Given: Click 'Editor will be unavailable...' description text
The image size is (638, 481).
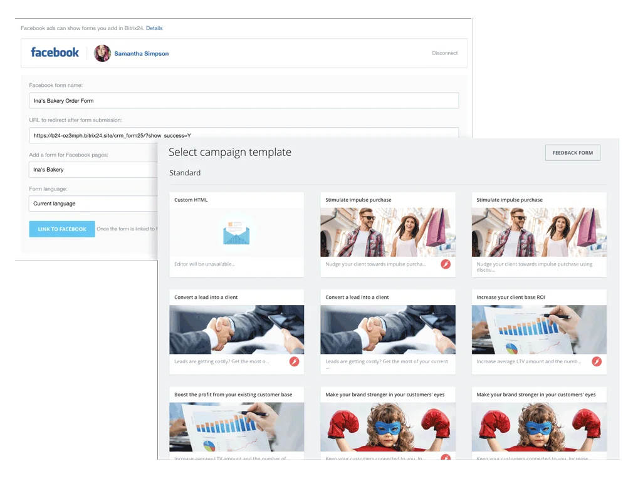Looking at the screenshot, I should tap(205, 264).
